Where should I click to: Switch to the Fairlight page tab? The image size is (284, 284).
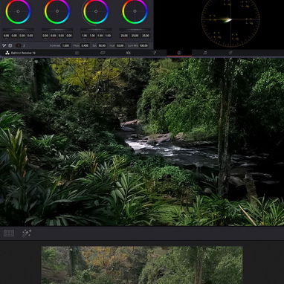(x=205, y=53)
